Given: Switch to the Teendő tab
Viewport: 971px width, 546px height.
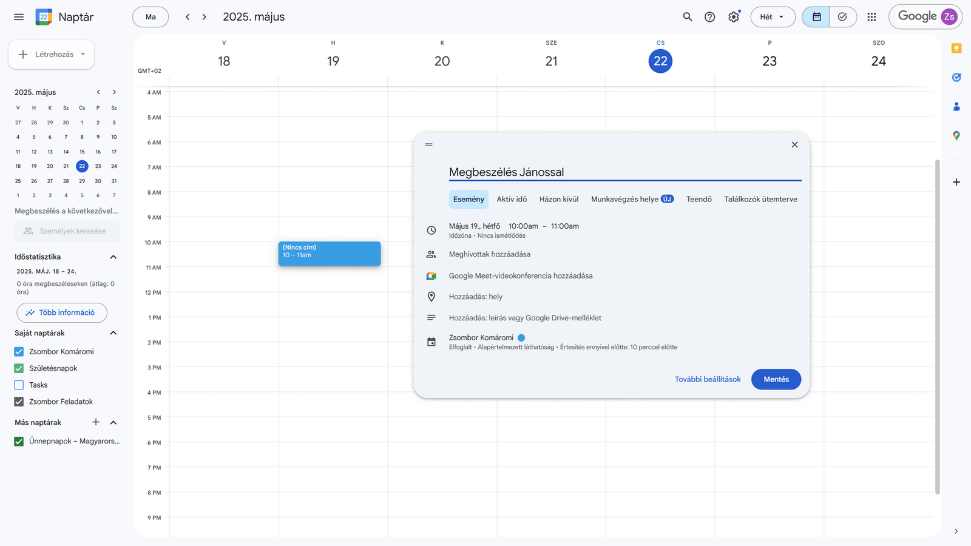Looking at the screenshot, I should tap(699, 199).
